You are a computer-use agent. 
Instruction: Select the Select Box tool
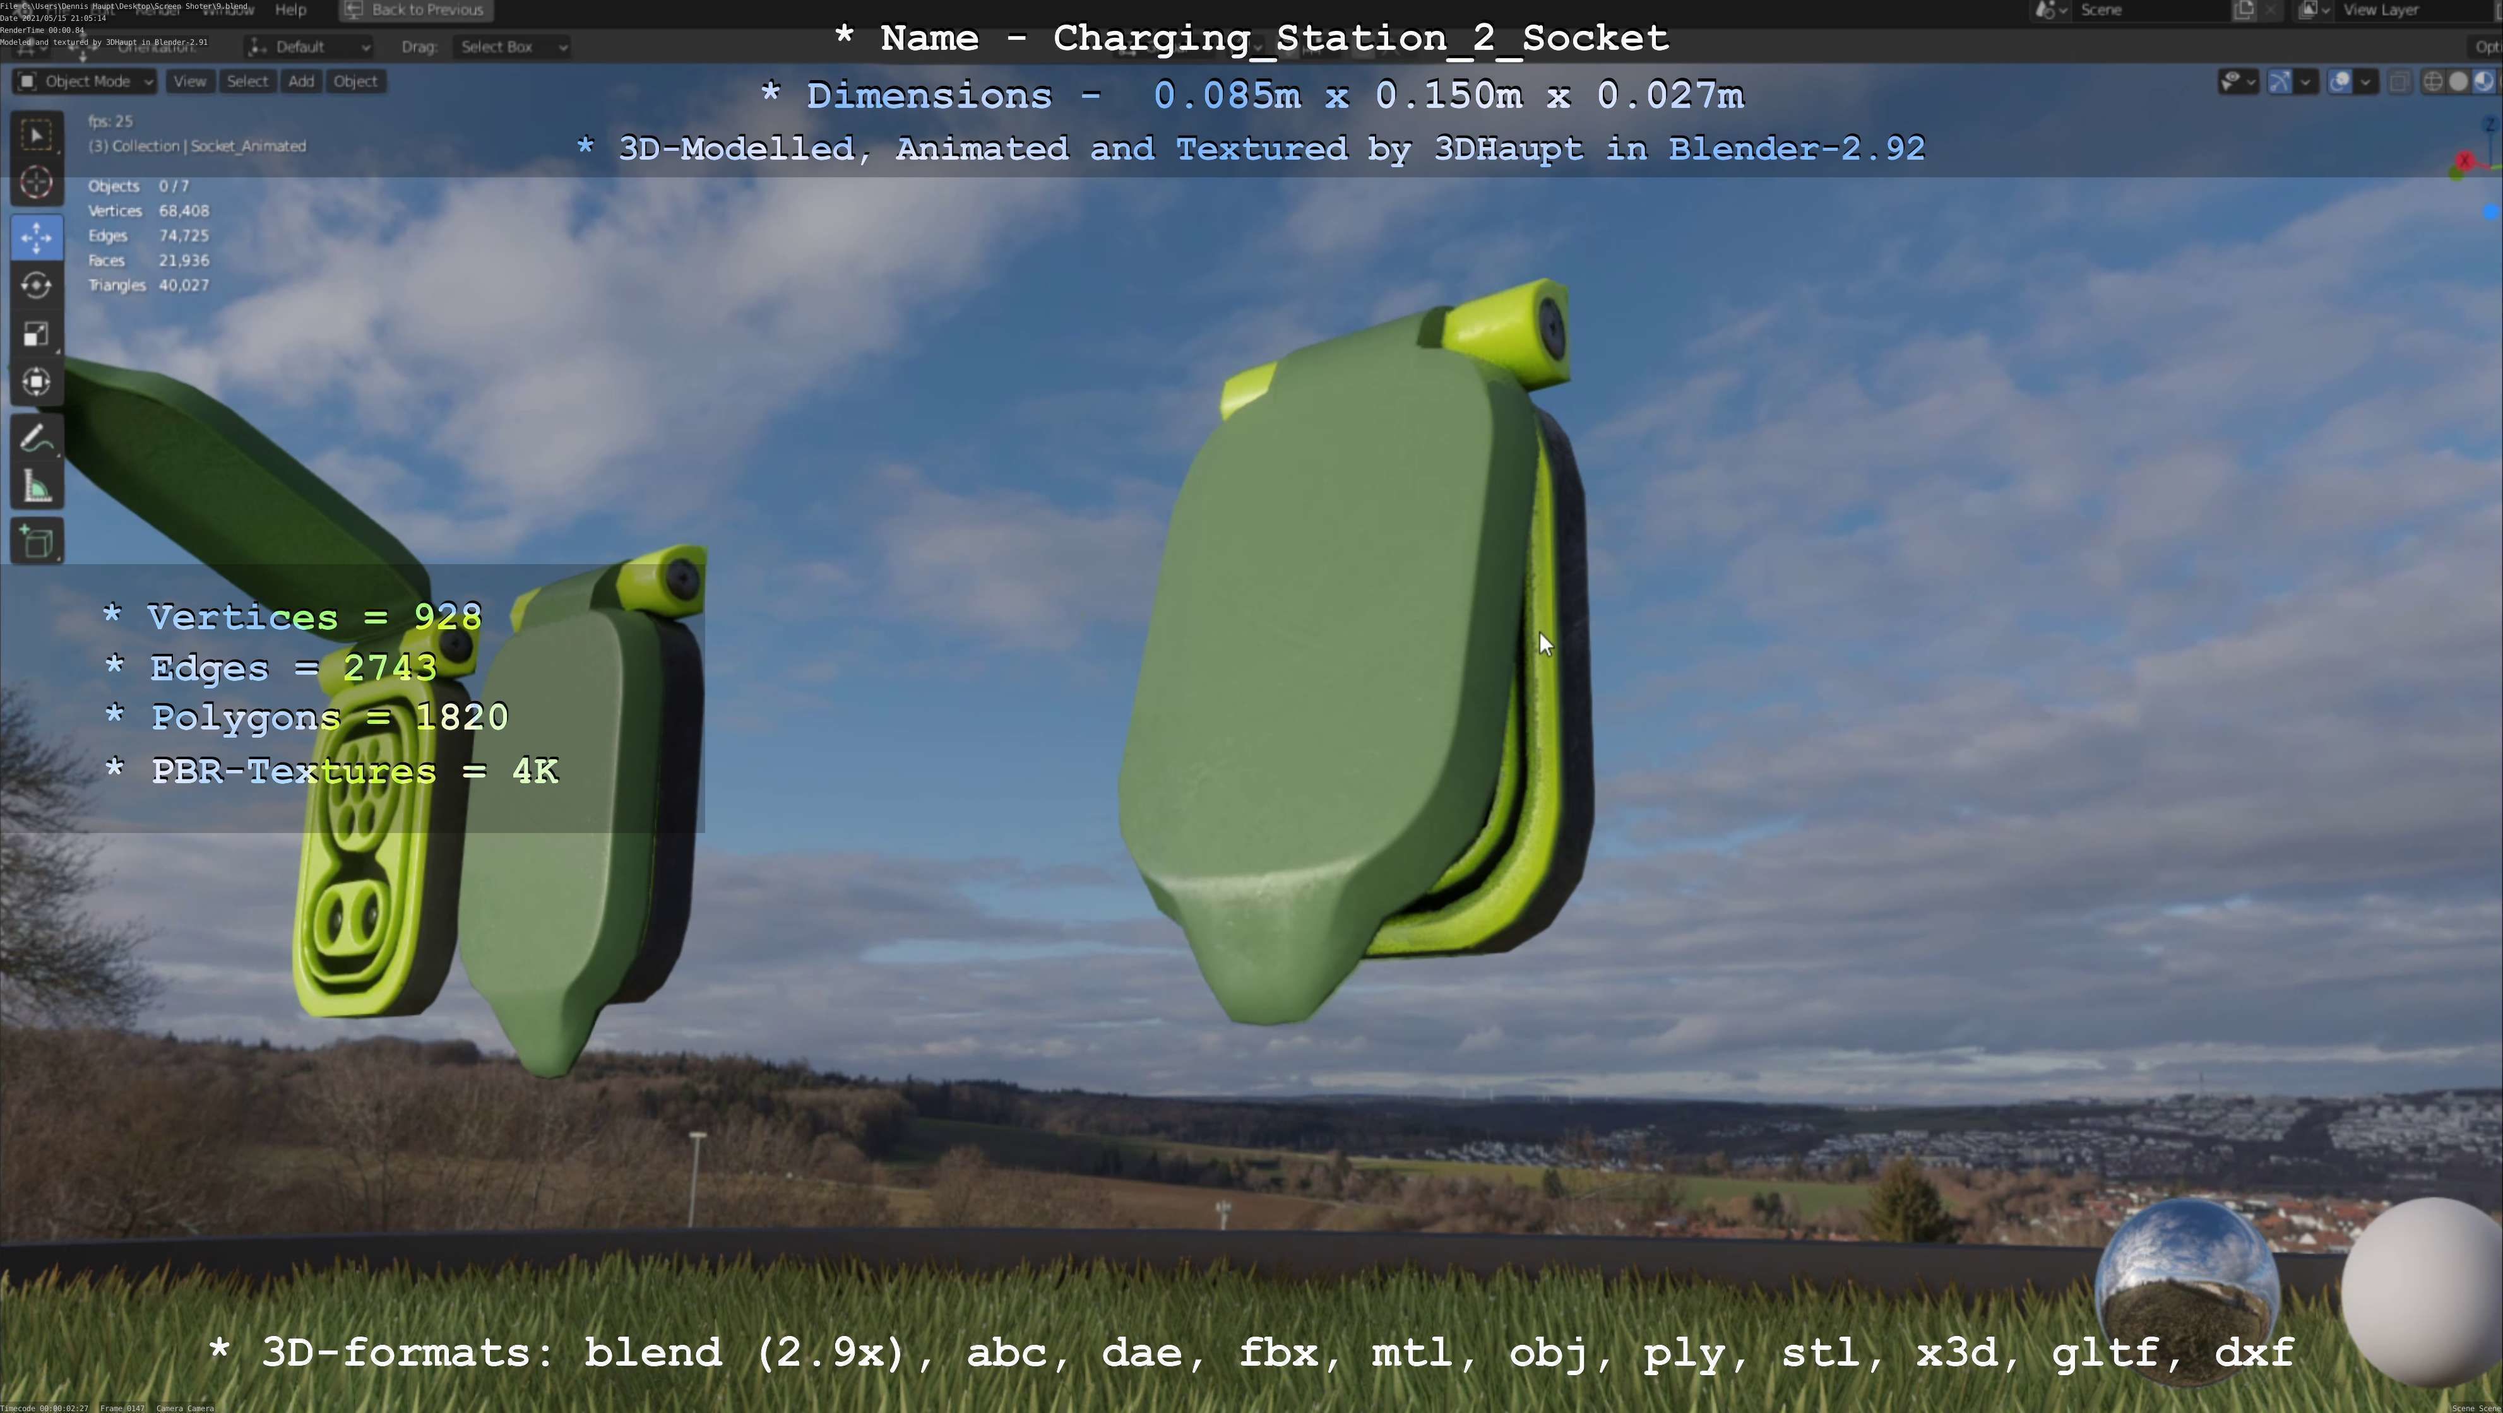[37, 135]
